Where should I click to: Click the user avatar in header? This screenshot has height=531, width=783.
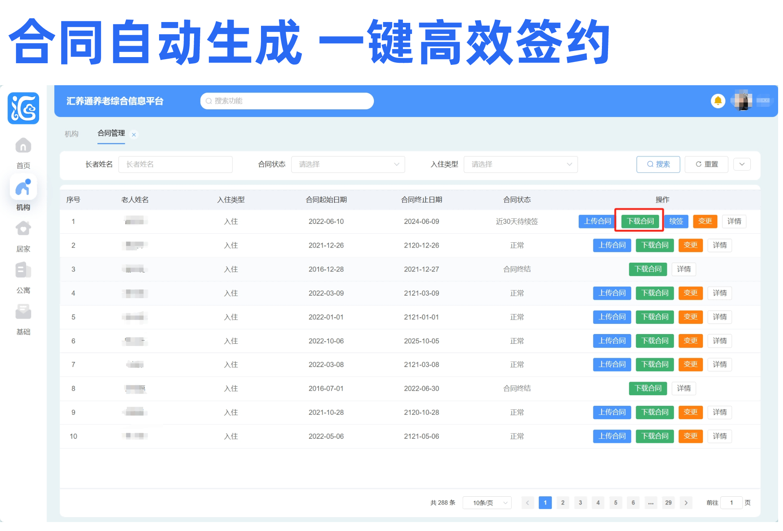(742, 100)
